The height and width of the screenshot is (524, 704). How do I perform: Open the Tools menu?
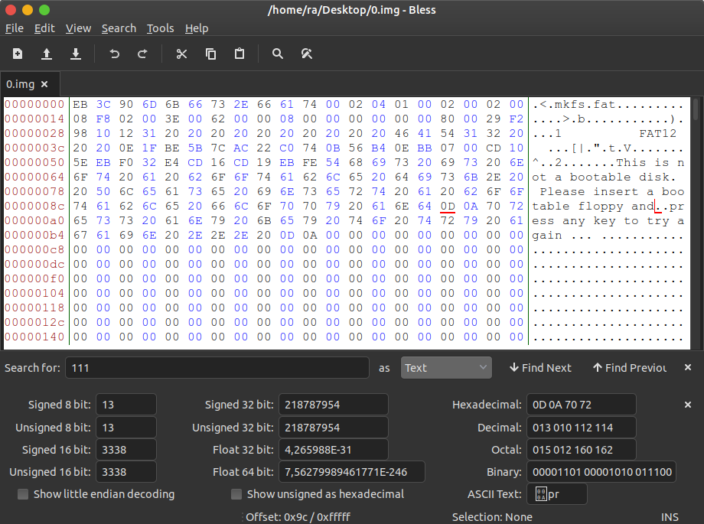[x=160, y=28]
